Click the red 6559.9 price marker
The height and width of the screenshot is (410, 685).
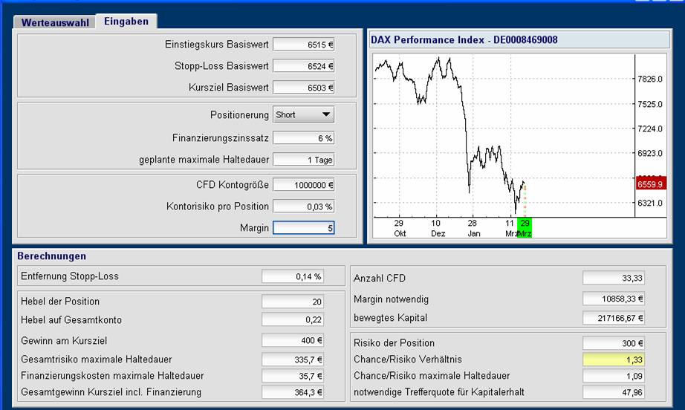[651, 183]
